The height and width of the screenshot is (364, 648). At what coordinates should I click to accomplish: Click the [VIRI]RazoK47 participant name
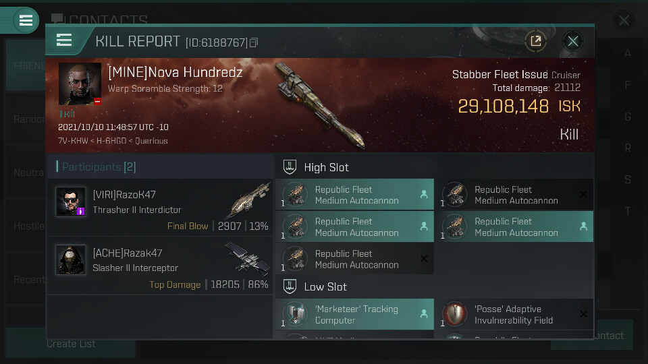coord(124,195)
